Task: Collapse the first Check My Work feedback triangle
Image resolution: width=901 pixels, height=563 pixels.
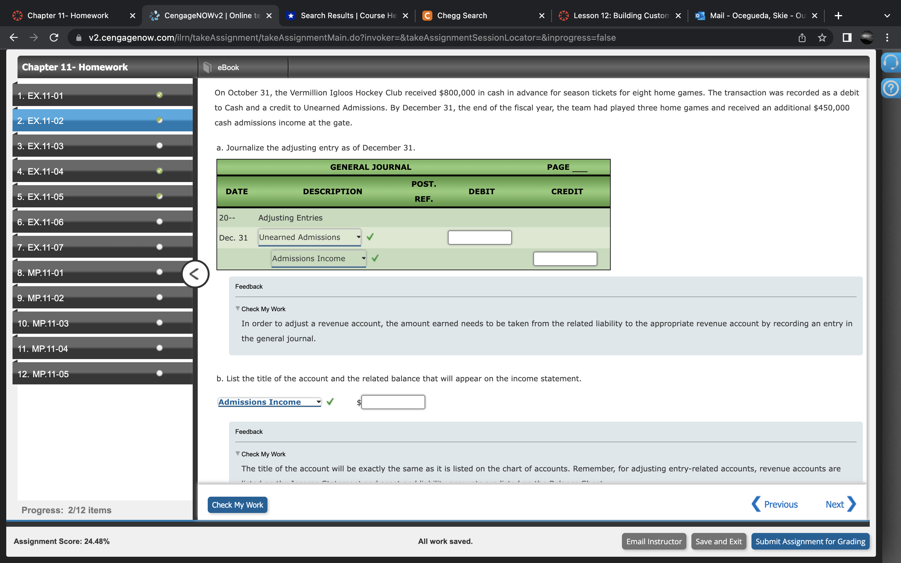Action: coord(237,309)
